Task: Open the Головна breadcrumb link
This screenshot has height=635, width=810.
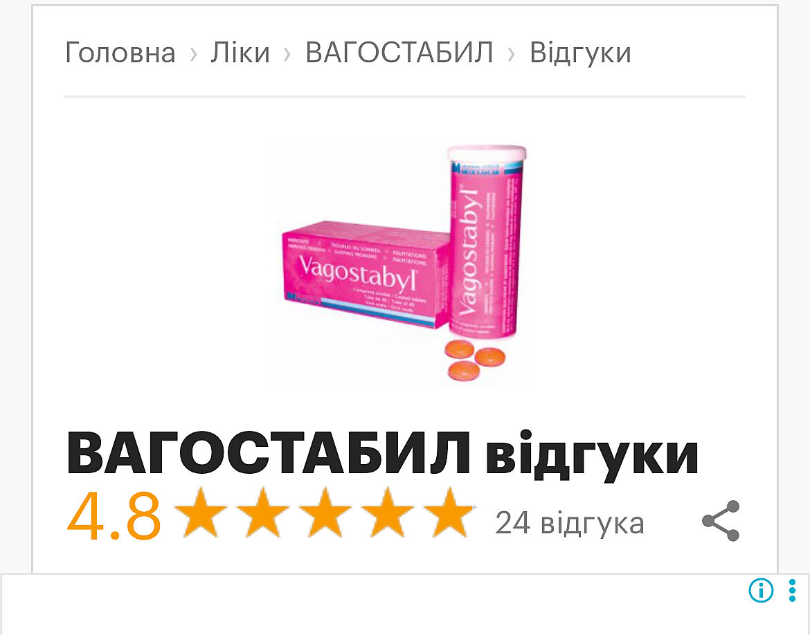Action: [x=120, y=53]
